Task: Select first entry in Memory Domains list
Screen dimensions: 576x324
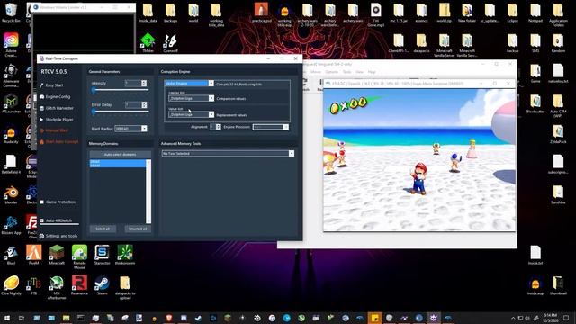Action: [x=118, y=162]
